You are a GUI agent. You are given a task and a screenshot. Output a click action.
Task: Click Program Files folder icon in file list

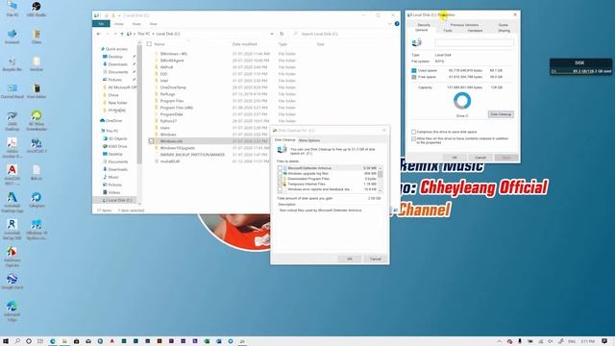156,101
